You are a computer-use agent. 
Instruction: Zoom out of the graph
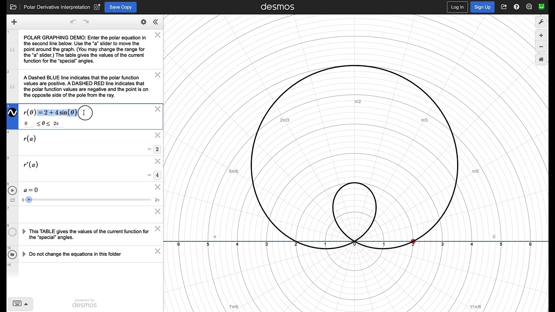[541, 47]
